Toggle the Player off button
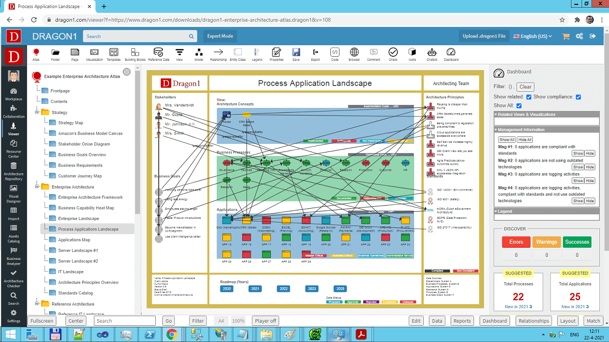 (x=265, y=321)
